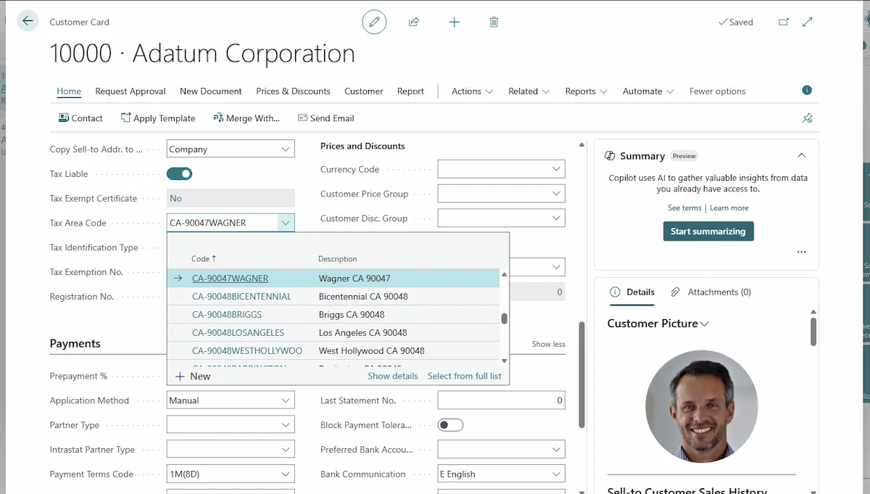Click the back arrow button
Viewport: 870px width, 494px height.
click(28, 21)
